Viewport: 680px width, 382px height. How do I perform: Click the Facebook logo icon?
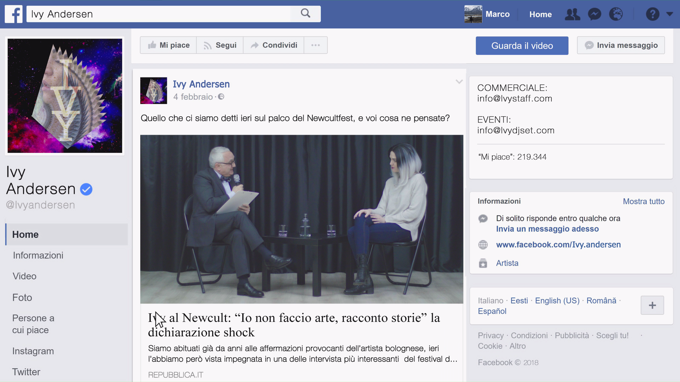[14, 14]
